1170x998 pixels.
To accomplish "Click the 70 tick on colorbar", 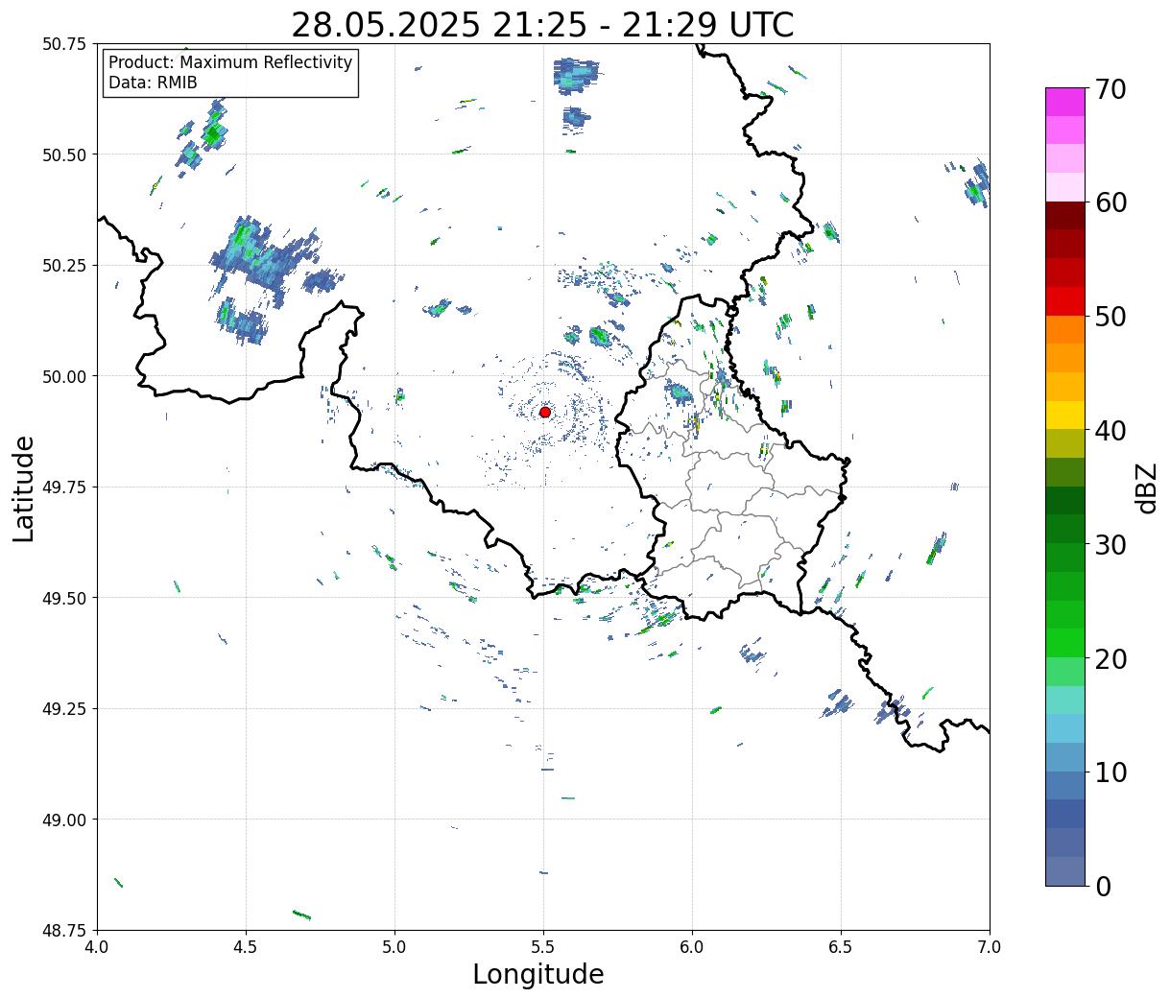I will tap(1110, 89).
